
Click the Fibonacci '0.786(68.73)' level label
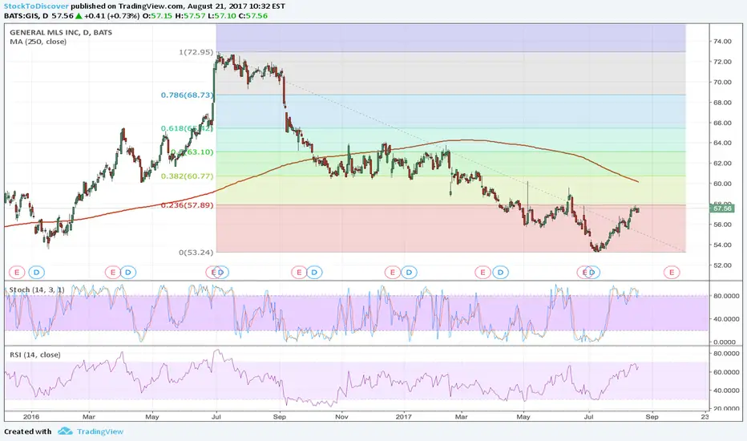pyautogui.click(x=188, y=95)
